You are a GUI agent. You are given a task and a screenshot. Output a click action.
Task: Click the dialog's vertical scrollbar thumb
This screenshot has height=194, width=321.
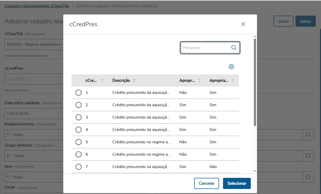coord(255,82)
